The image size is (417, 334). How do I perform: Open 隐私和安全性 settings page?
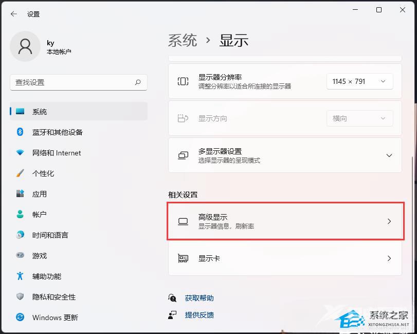click(79, 296)
